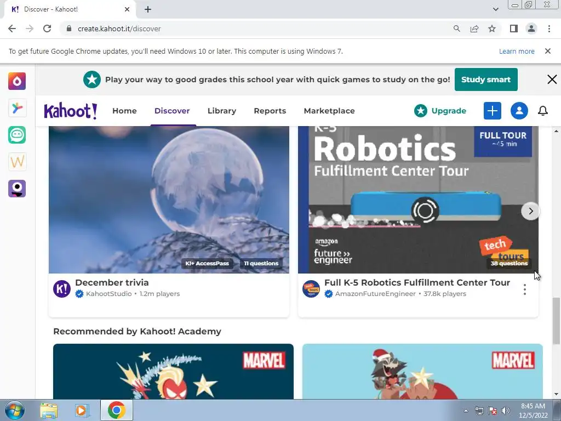Open the green robot-face app in sidebar

(x=17, y=135)
